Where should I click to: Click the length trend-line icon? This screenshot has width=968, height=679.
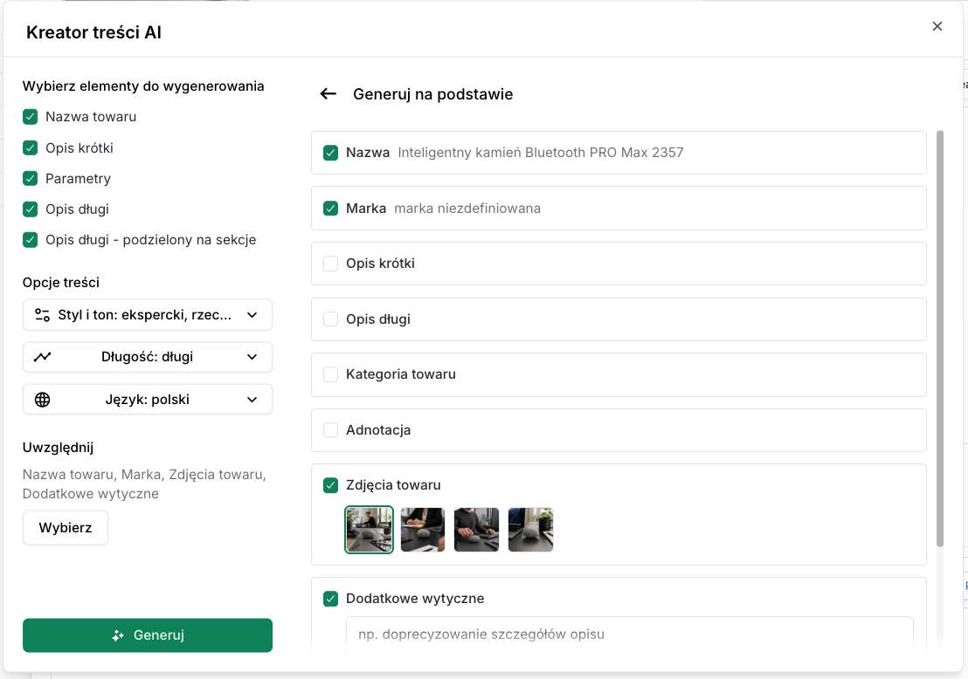42,357
